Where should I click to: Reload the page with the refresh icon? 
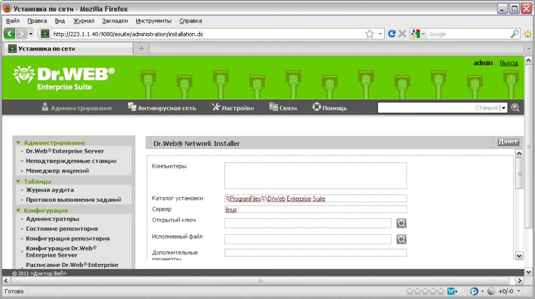(392, 34)
